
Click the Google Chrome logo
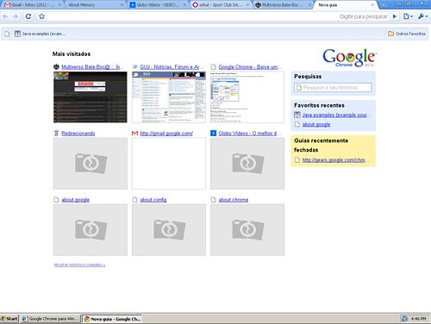click(349, 58)
